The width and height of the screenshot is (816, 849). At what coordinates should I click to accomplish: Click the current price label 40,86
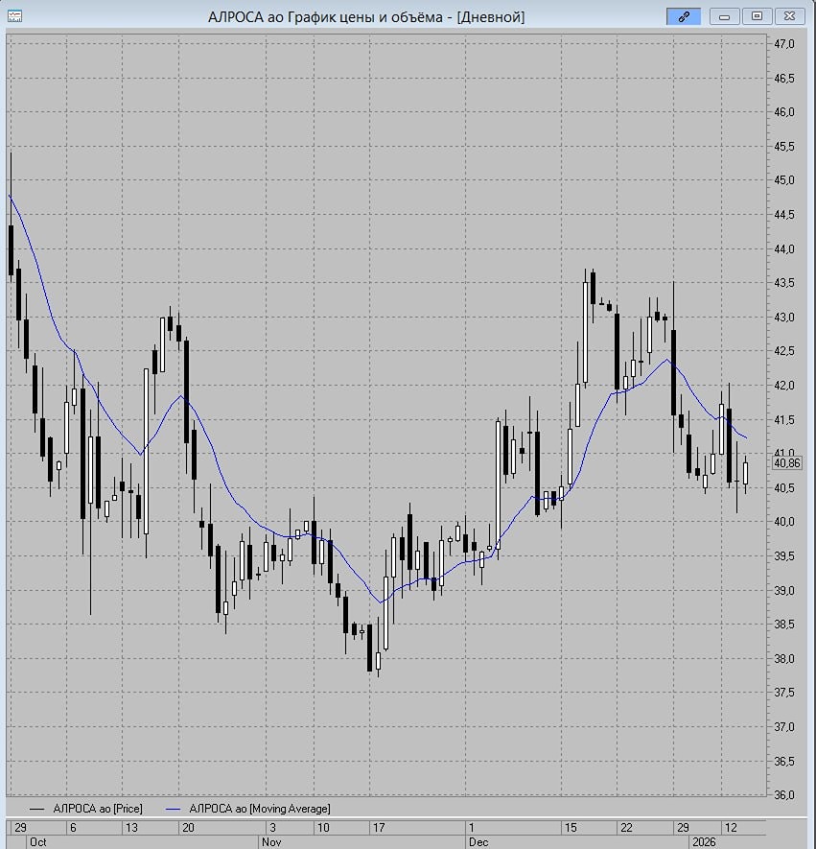(x=787, y=463)
